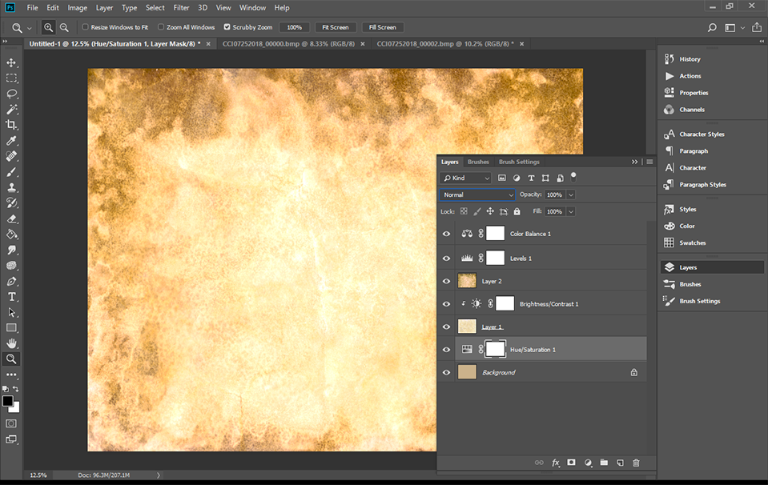This screenshot has width=768, height=485.
Task: Click the create new layer icon
Action: [620, 463]
